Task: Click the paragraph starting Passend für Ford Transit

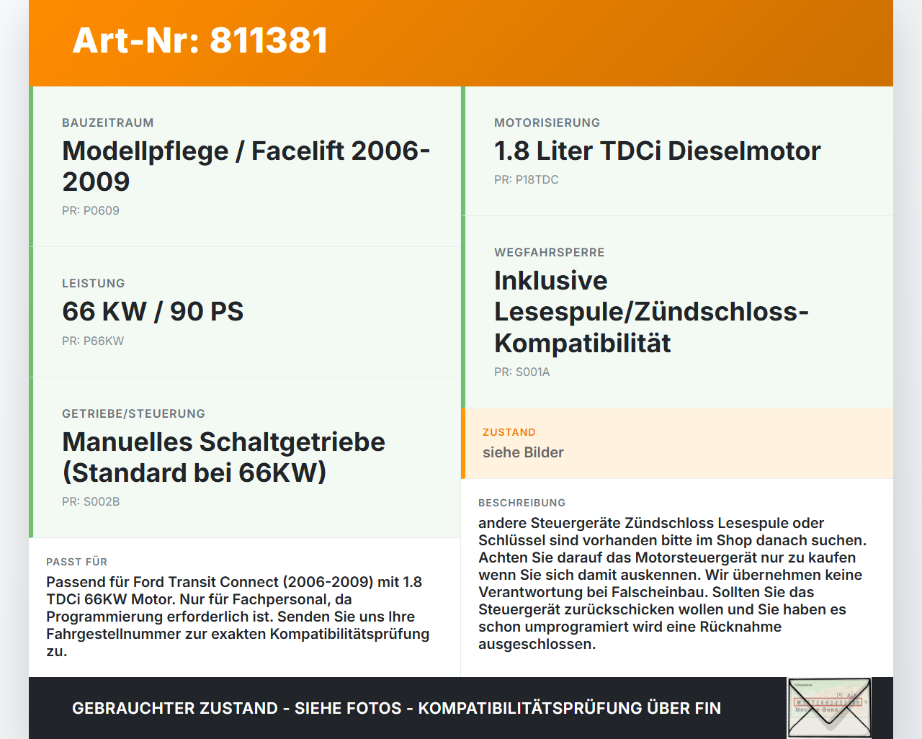Action: click(238, 617)
